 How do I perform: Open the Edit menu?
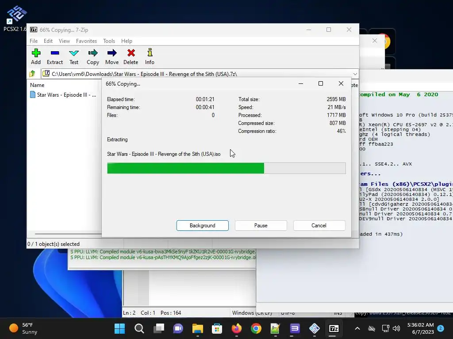[x=48, y=41]
